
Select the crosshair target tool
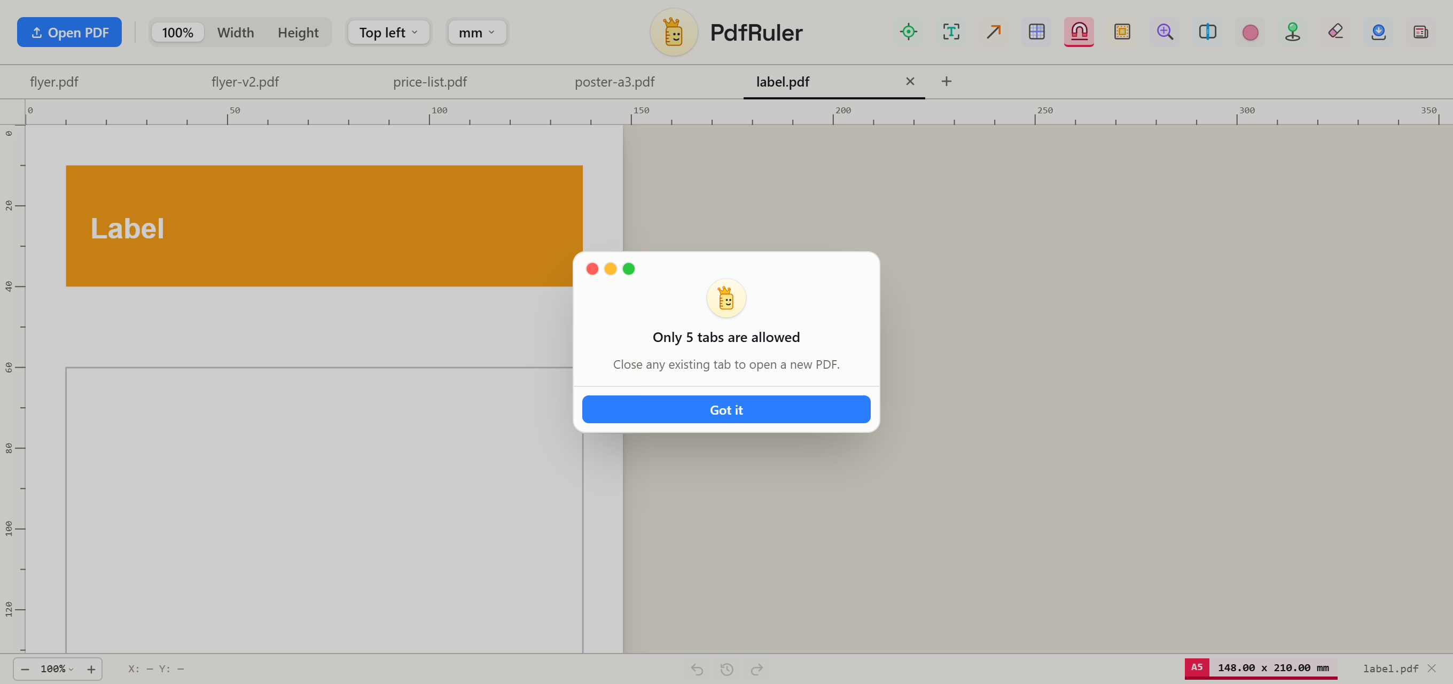(908, 32)
